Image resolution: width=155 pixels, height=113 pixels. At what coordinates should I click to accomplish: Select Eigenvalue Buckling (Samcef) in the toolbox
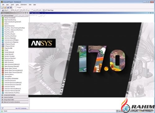13,22
